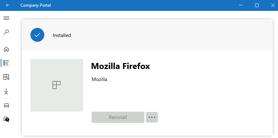Viewport: 278px width, 138px height.
Task: Click the Company Portal window title
Action: coord(36,5)
